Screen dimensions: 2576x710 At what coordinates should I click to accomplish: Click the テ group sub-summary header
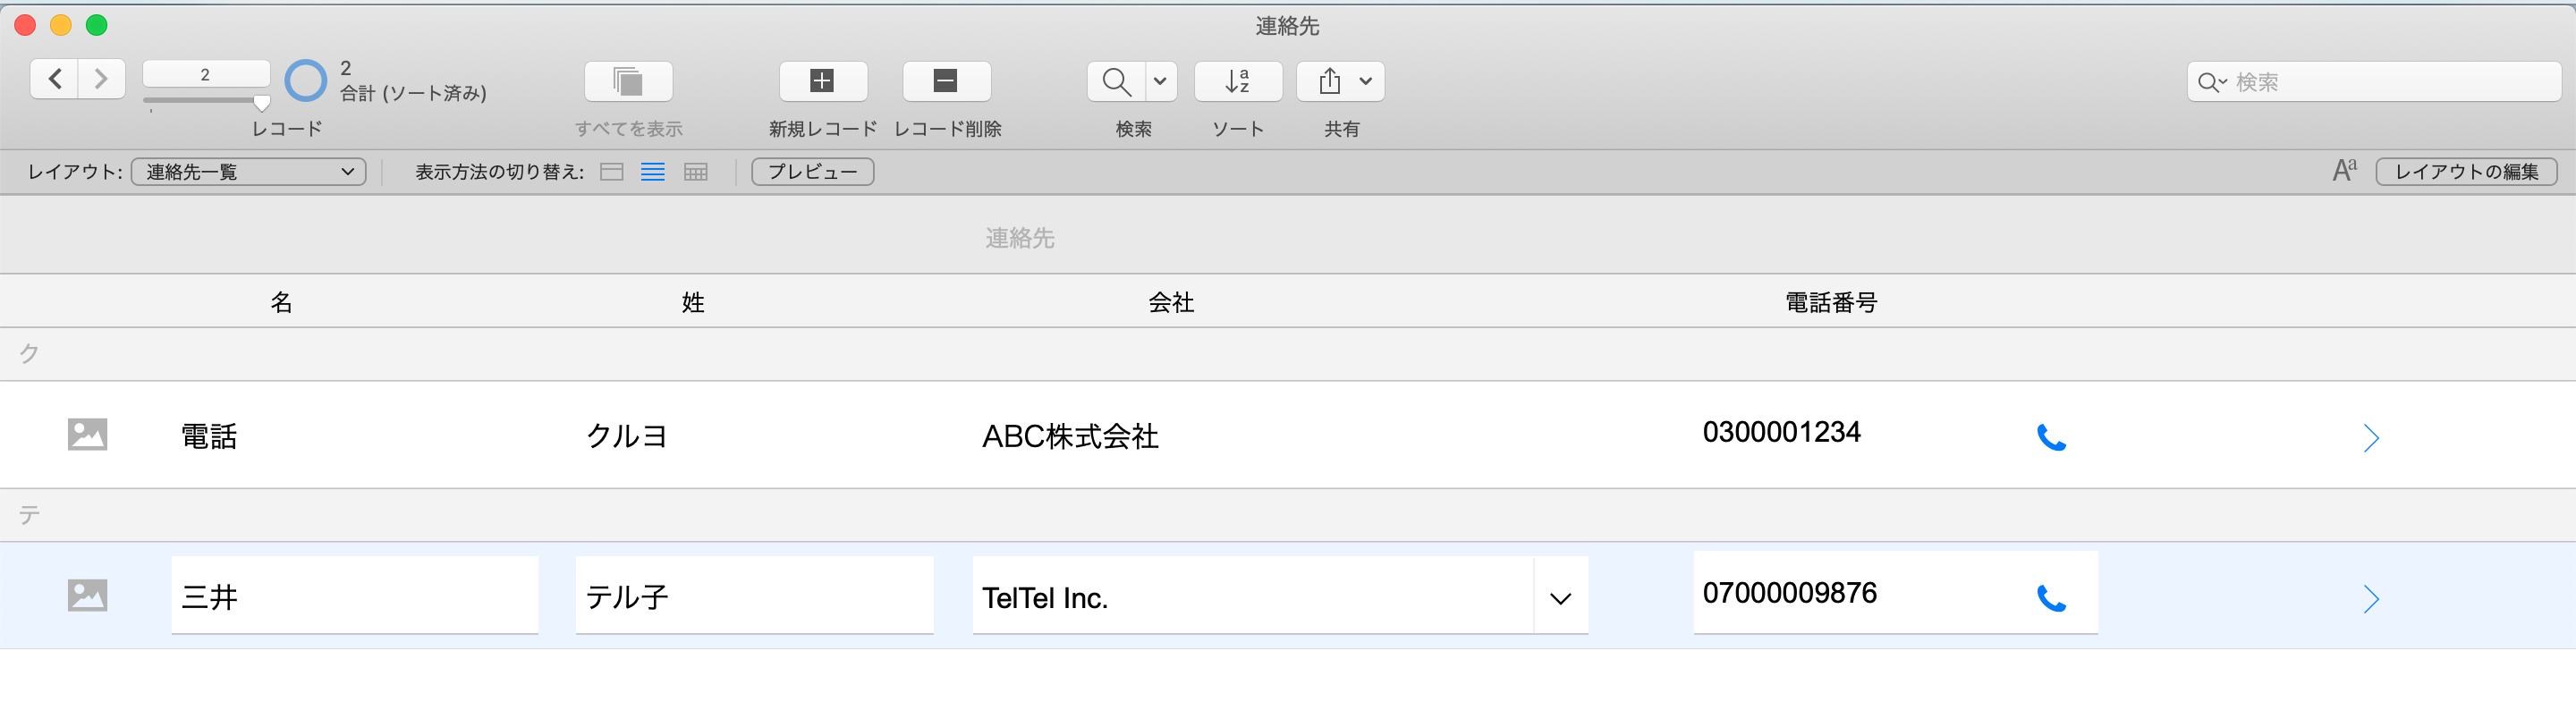pyautogui.click(x=1288, y=515)
